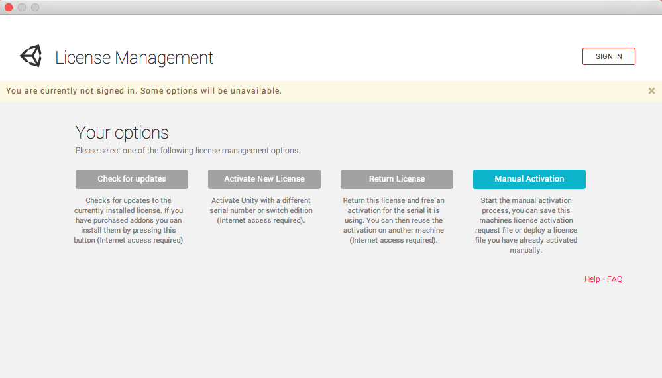Click the 'Activate Unity with a different serial' description
This screenshot has height=378, width=662.
point(261,210)
